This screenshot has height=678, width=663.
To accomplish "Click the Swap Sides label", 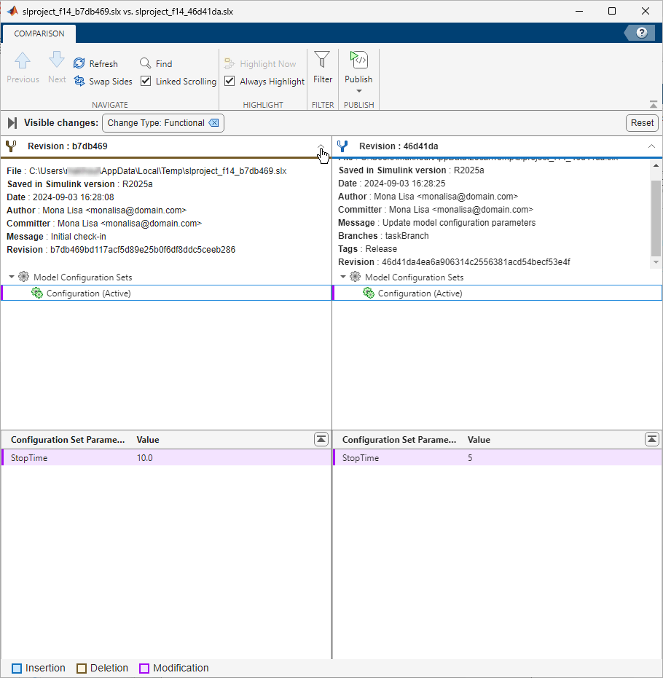I will pyautogui.click(x=110, y=82).
